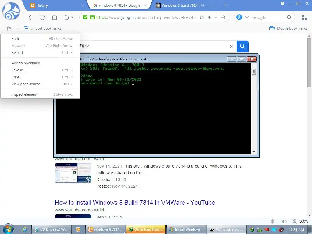Click the red flag tray icon
This screenshot has height=234, width=312.
(267, 230)
